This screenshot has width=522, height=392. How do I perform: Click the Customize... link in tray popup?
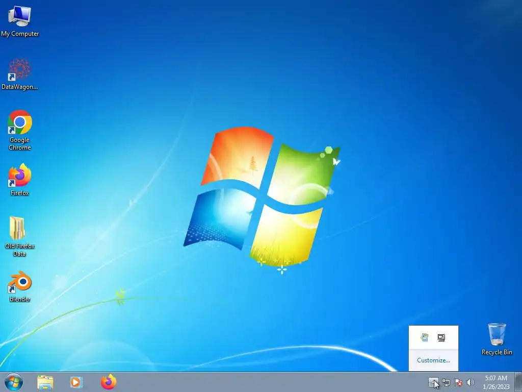pos(433,360)
